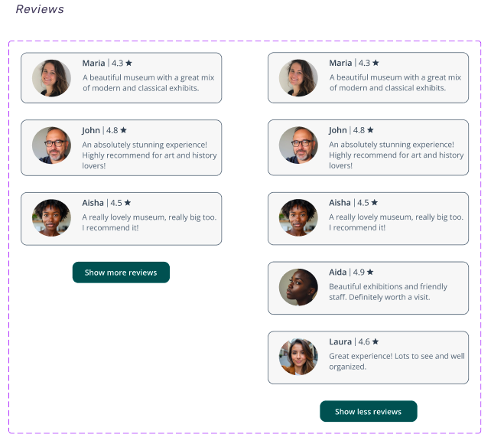Click Maria's 4.3 star icon in left list
Screen dimensions: 491x444
click(x=128, y=63)
